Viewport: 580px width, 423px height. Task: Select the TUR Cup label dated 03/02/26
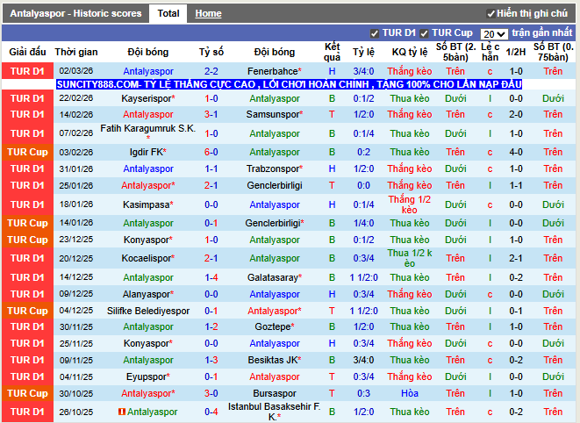27,152
